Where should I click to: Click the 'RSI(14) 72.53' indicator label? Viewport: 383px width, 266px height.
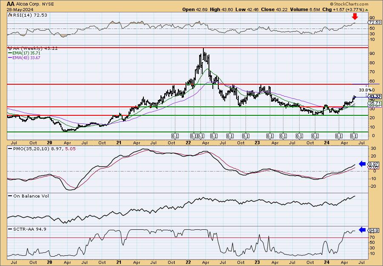[29, 15]
